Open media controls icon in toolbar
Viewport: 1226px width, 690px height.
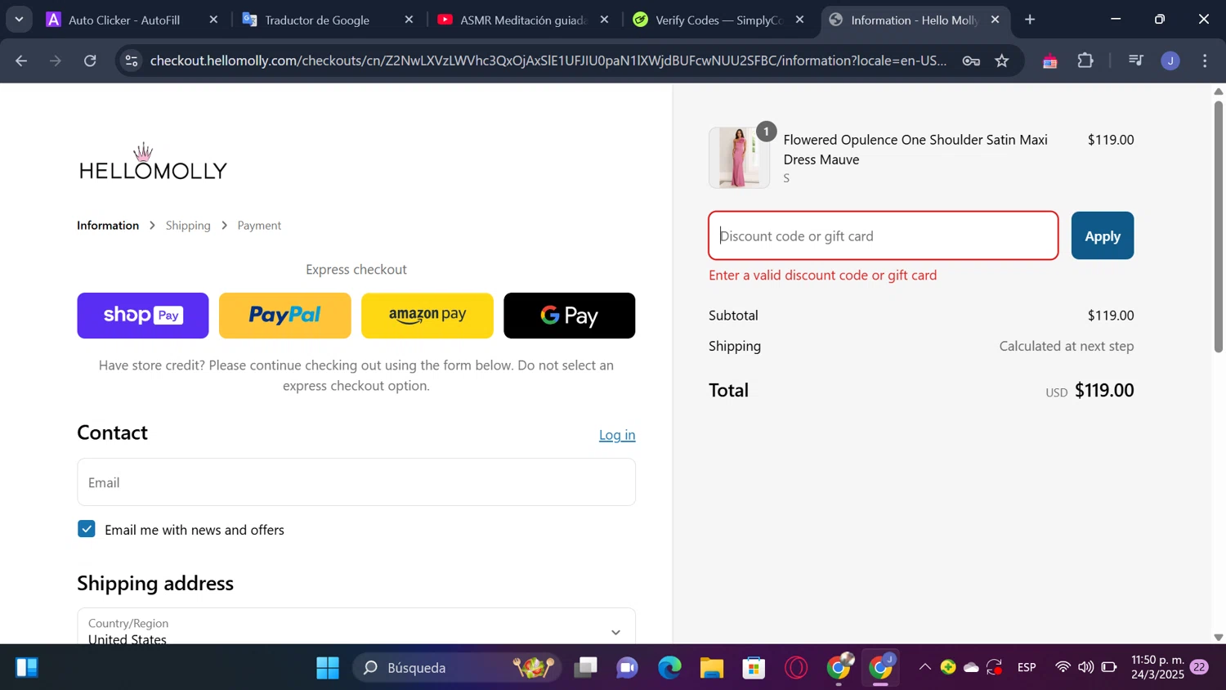click(x=1135, y=60)
